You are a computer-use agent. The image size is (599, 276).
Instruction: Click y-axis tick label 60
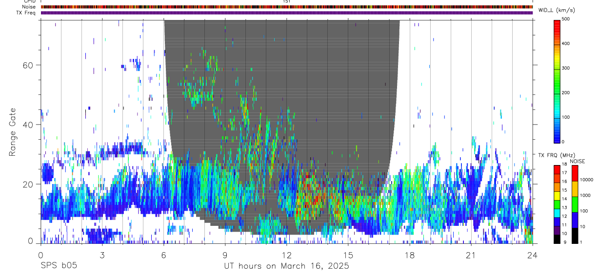(29, 65)
